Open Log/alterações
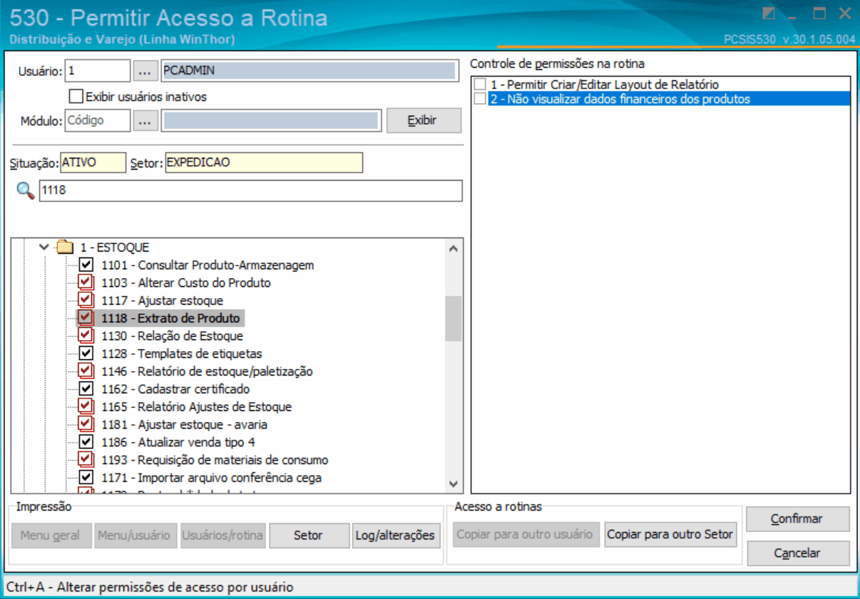The width and height of the screenshot is (860, 599). coord(396,536)
